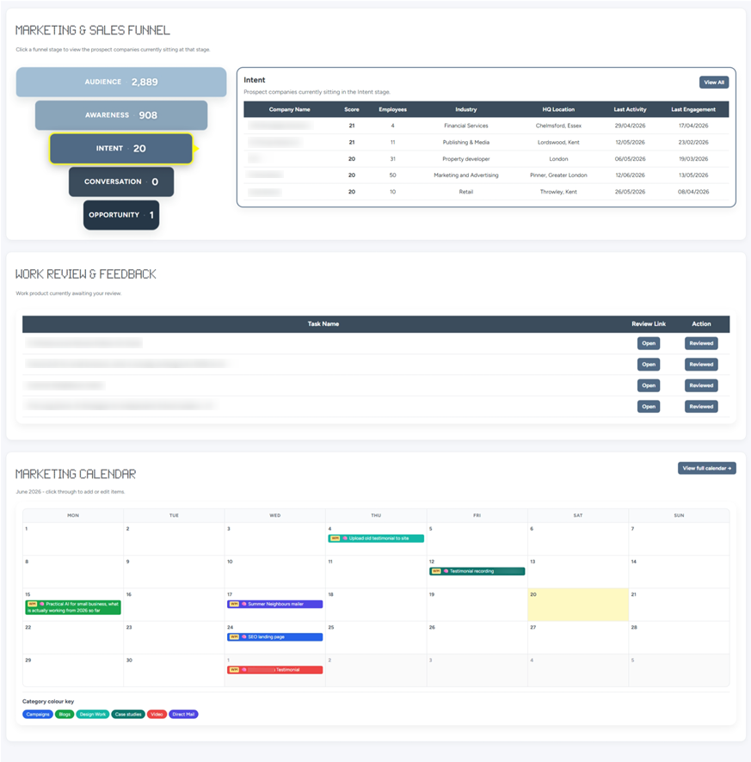
Task: Click the Last Engagement column header
Action: [x=693, y=109]
